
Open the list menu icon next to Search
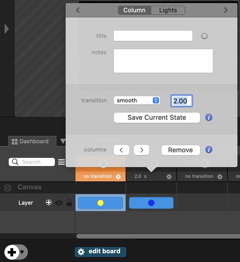point(62,162)
